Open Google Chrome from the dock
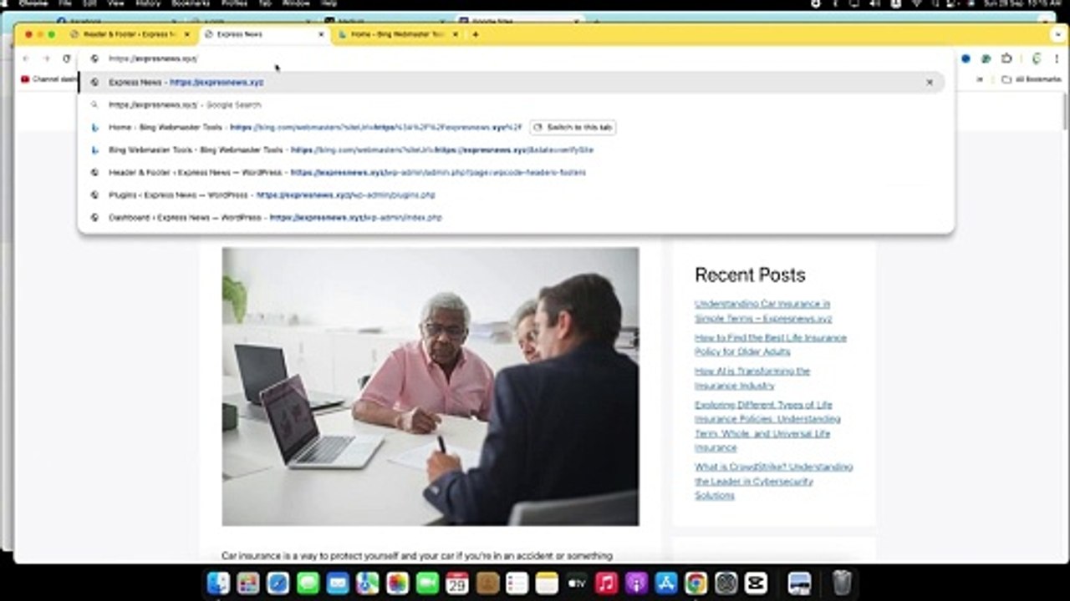Viewport: 1070px width, 601px height. pos(695,583)
